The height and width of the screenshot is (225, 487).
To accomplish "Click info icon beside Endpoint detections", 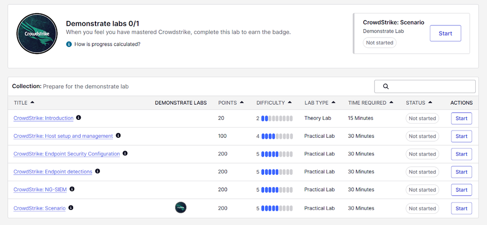I will tap(97, 171).
